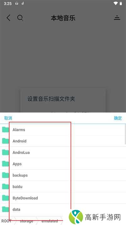Viewport: 126px width, 225px height.
Task: Click 取消 to cancel folder selection
Action: point(8,118)
